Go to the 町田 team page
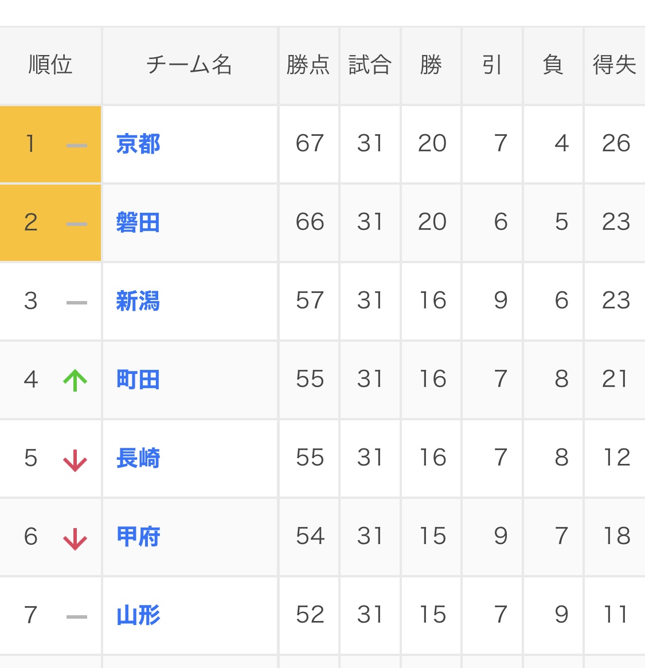 [138, 380]
